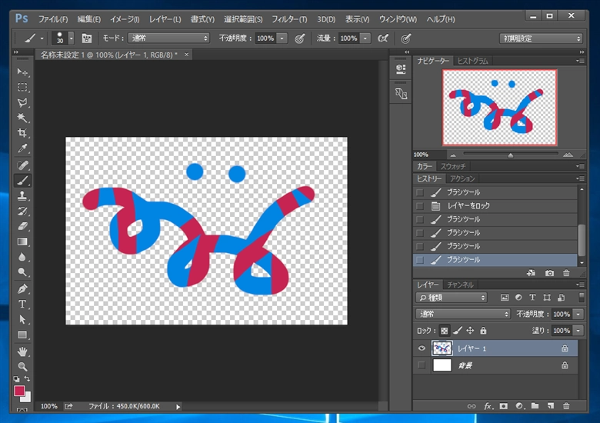Open the brush panel toggle icon

pyautogui.click(x=87, y=38)
